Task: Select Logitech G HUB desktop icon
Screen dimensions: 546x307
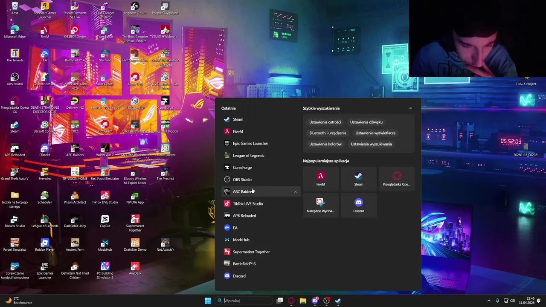Action: click(135, 9)
